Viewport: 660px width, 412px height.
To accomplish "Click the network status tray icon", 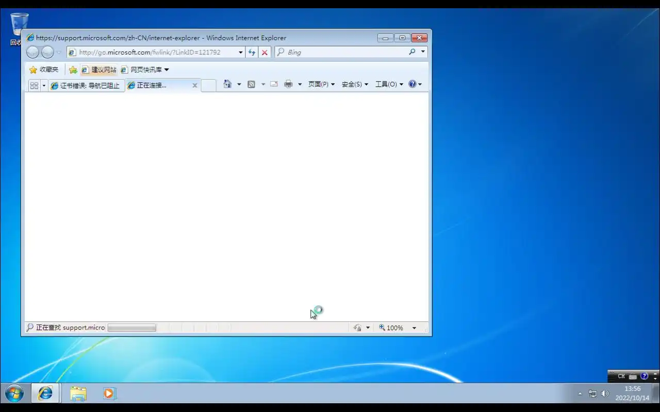I will pos(592,393).
